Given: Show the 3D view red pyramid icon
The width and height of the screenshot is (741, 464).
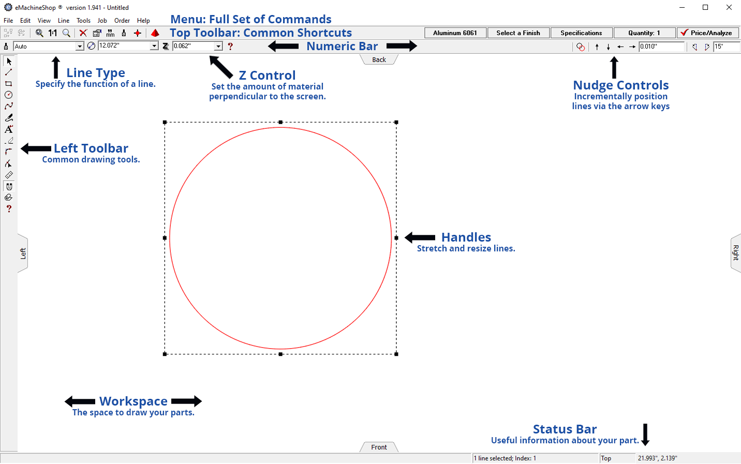Looking at the screenshot, I should [155, 33].
